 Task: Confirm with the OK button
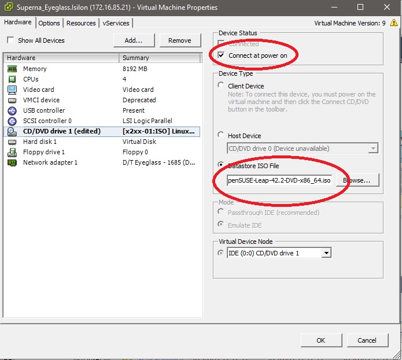pos(321,340)
